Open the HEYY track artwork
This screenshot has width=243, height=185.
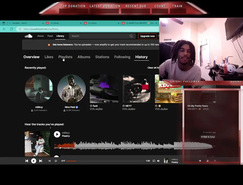pos(136,89)
